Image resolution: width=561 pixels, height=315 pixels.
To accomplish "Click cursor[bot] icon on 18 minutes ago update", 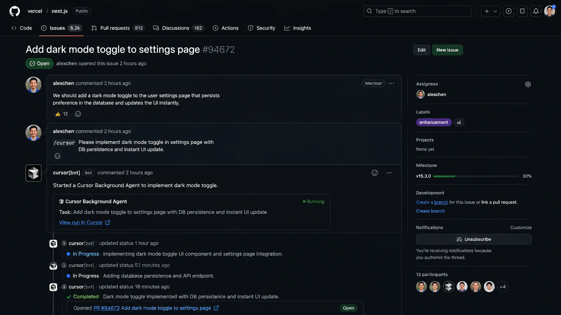I will click(x=53, y=287).
